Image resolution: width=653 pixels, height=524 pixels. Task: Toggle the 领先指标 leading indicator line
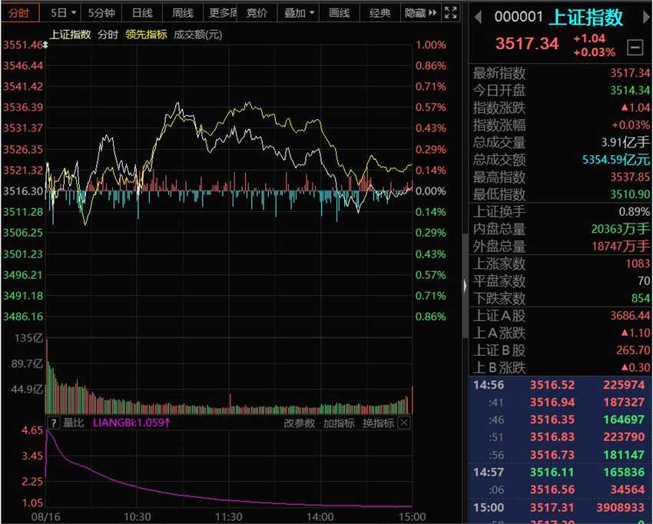[x=146, y=35]
